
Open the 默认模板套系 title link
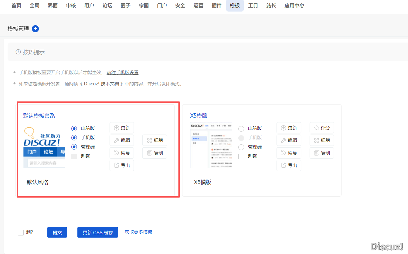coord(39,116)
